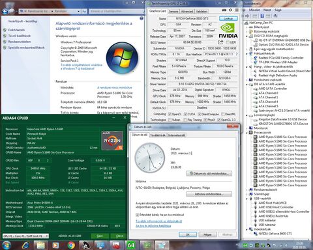Viewport: 313px width, 250px height.
Task: Open Windows Explorer folder on taskbar
Action: coord(40,245)
